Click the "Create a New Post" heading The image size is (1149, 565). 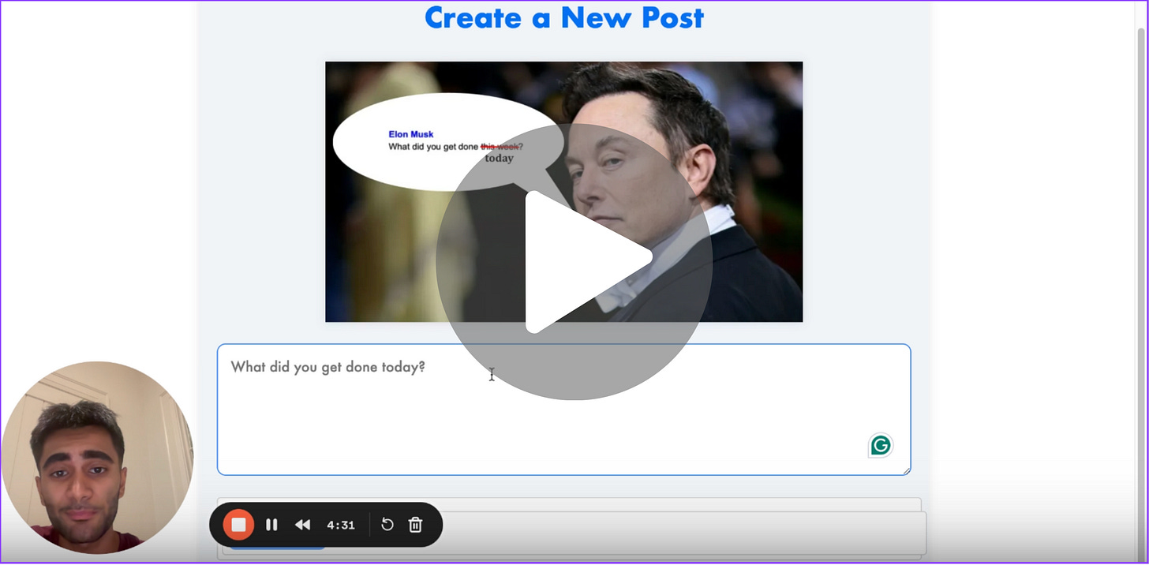564,17
